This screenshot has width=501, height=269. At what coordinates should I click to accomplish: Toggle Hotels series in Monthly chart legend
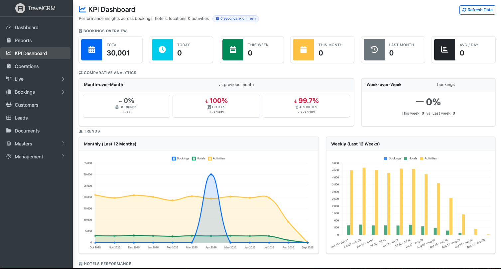[x=198, y=158]
